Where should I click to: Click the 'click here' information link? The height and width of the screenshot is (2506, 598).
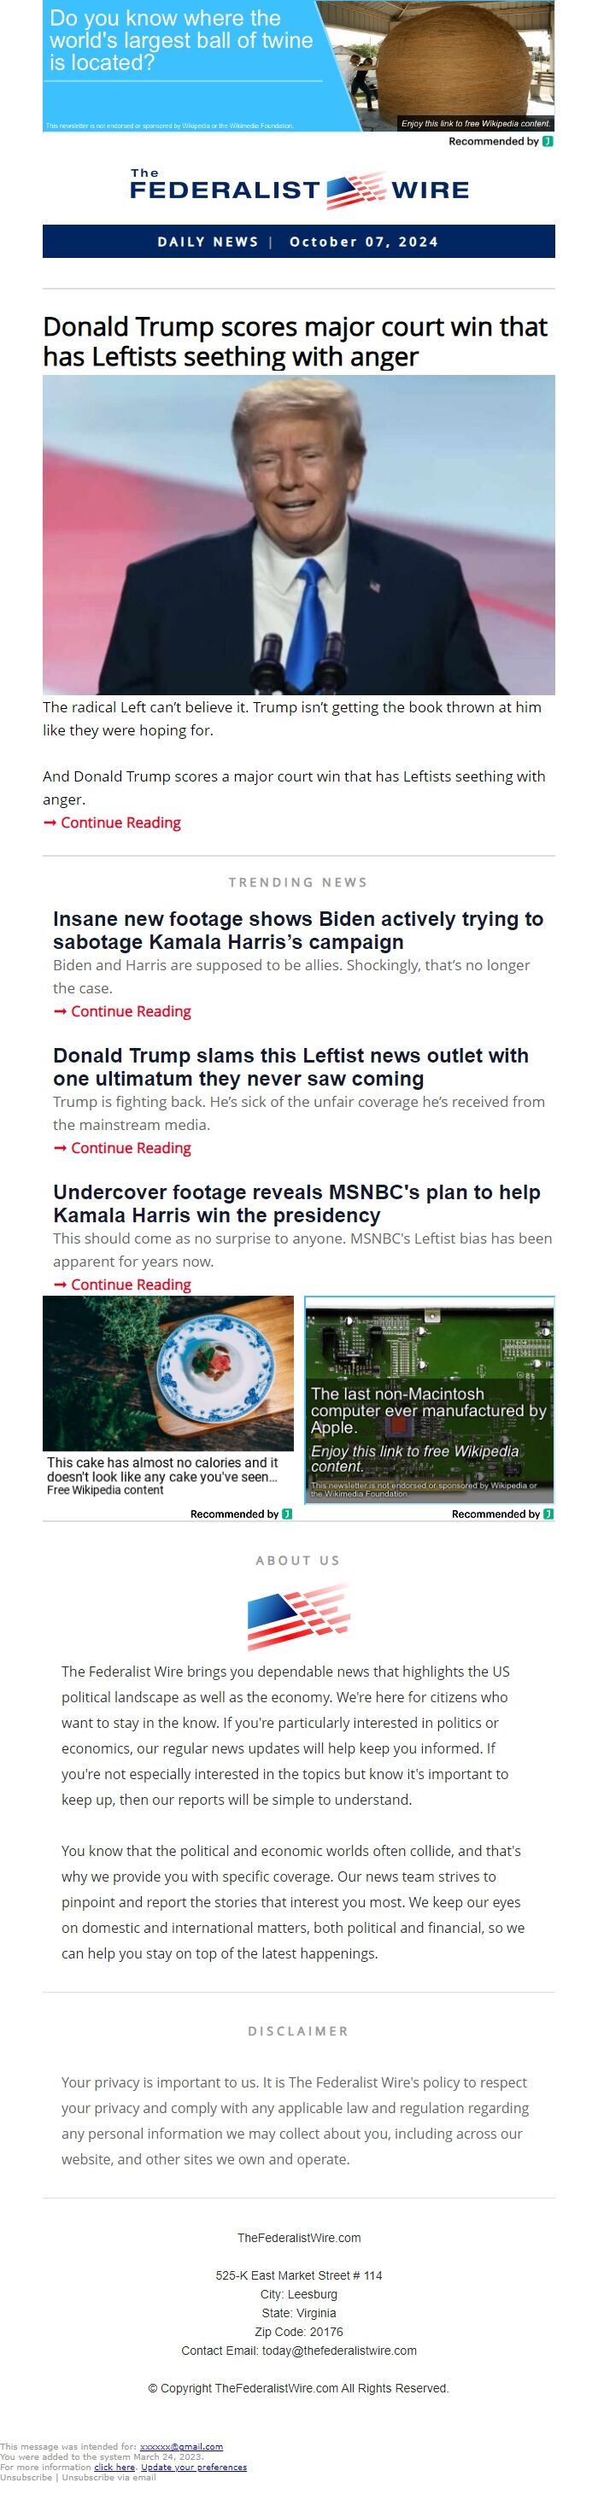114,2467
